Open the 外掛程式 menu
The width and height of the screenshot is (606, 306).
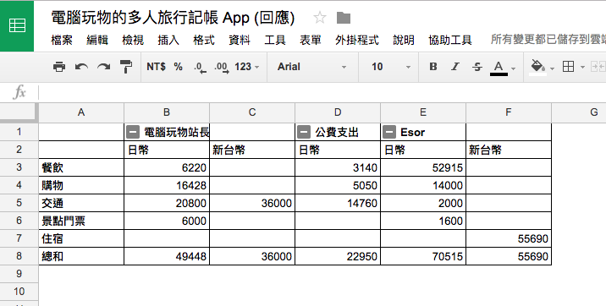[x=356, y=40]
